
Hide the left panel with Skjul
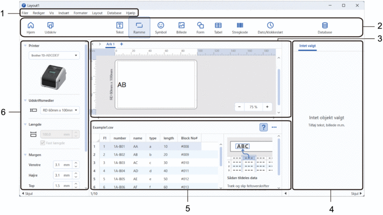click(x=27, y=193)
